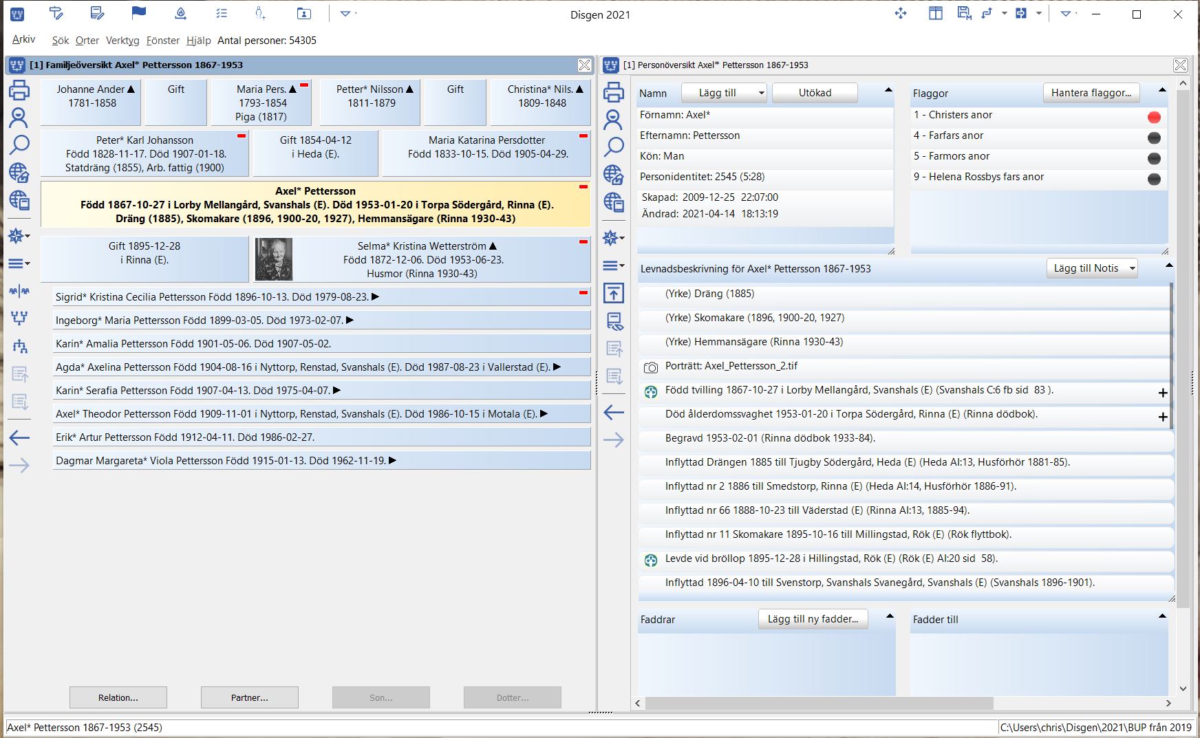Expand the Död ålderdomssvaghet row plus sign
The height and width of the screenshot is (738, 1200).
(x=1163, y=417)
